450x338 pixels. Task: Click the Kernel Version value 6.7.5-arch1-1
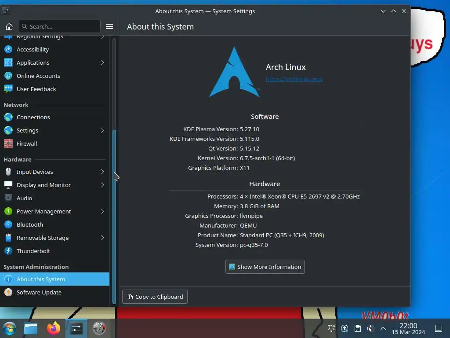[x=268, y=158]
